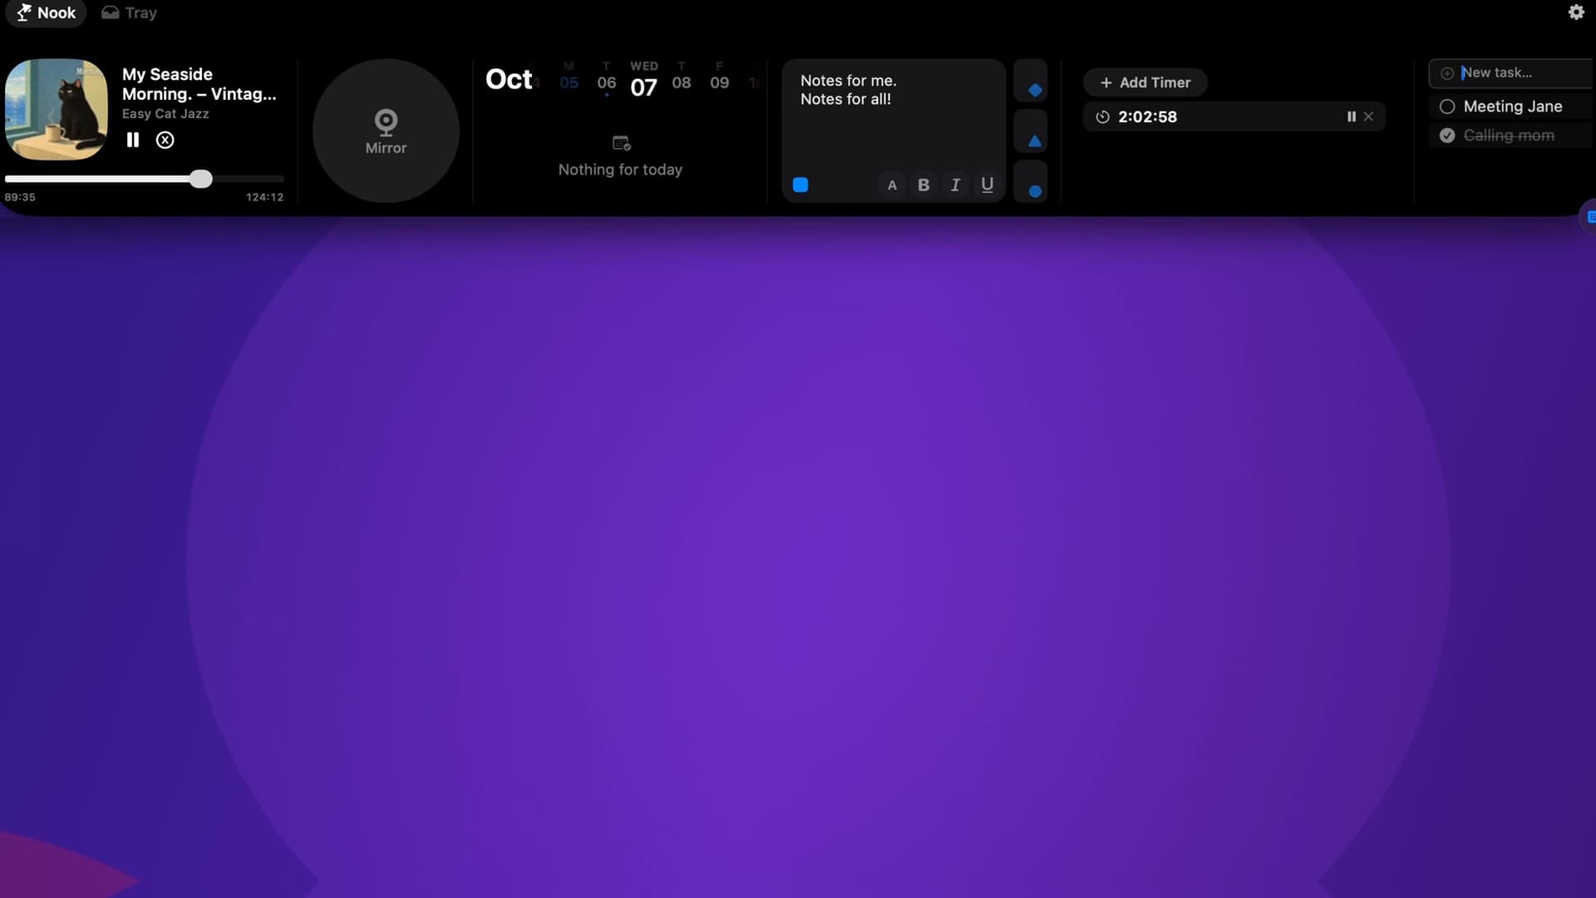
Task: Click the song title My Seaside Morning
Action: pos(199,84)
